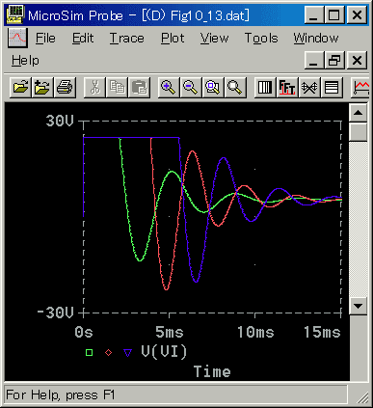Open the Trace menu
This screenshot has height=408, width=373.
(127, 39)
